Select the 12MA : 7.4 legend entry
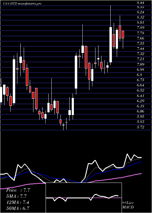 (18, 202)
